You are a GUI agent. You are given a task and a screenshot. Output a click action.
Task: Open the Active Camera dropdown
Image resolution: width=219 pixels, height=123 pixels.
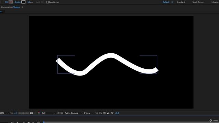point(73,113)
